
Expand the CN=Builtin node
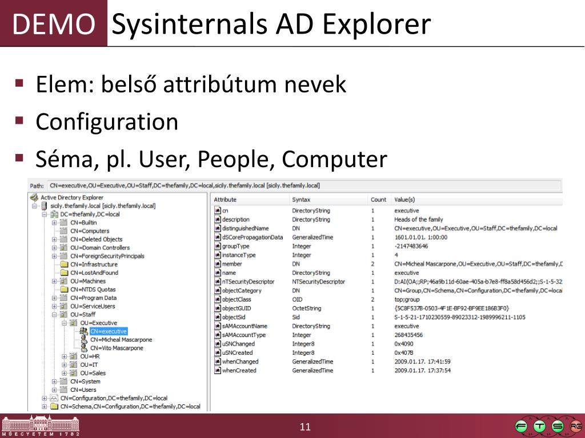coord(54,223)
